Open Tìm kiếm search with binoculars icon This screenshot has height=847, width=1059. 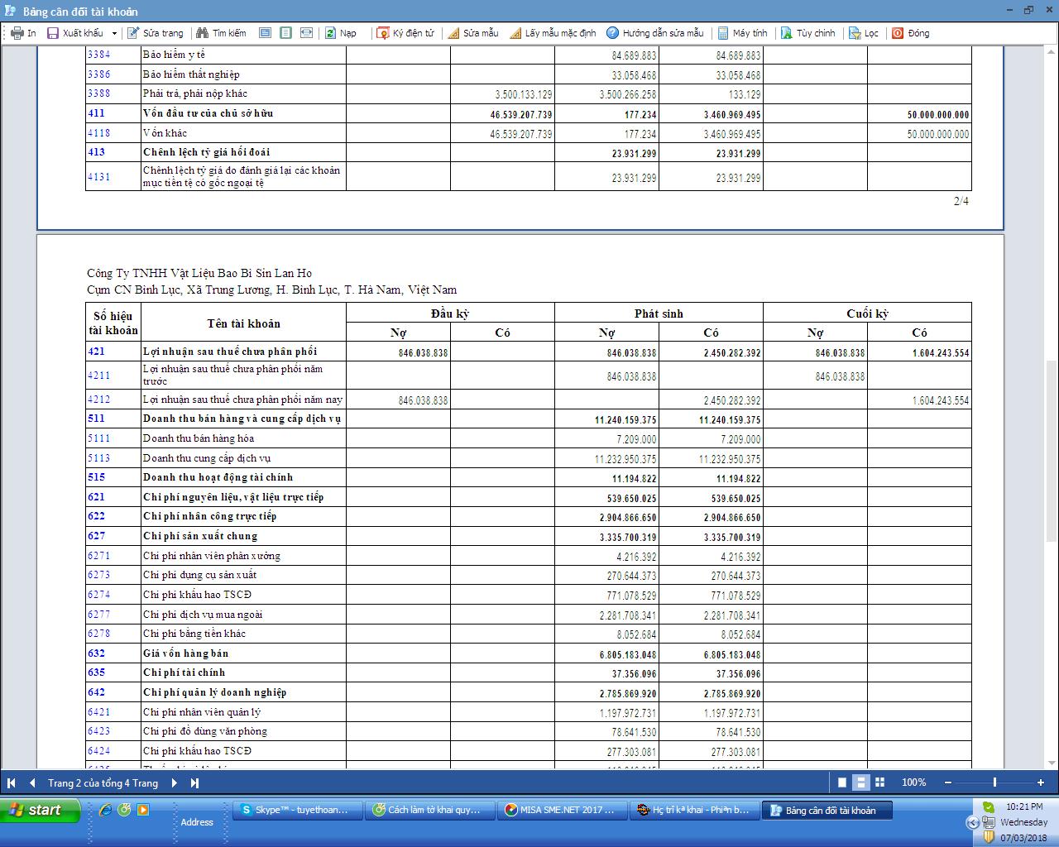(221, 33)
